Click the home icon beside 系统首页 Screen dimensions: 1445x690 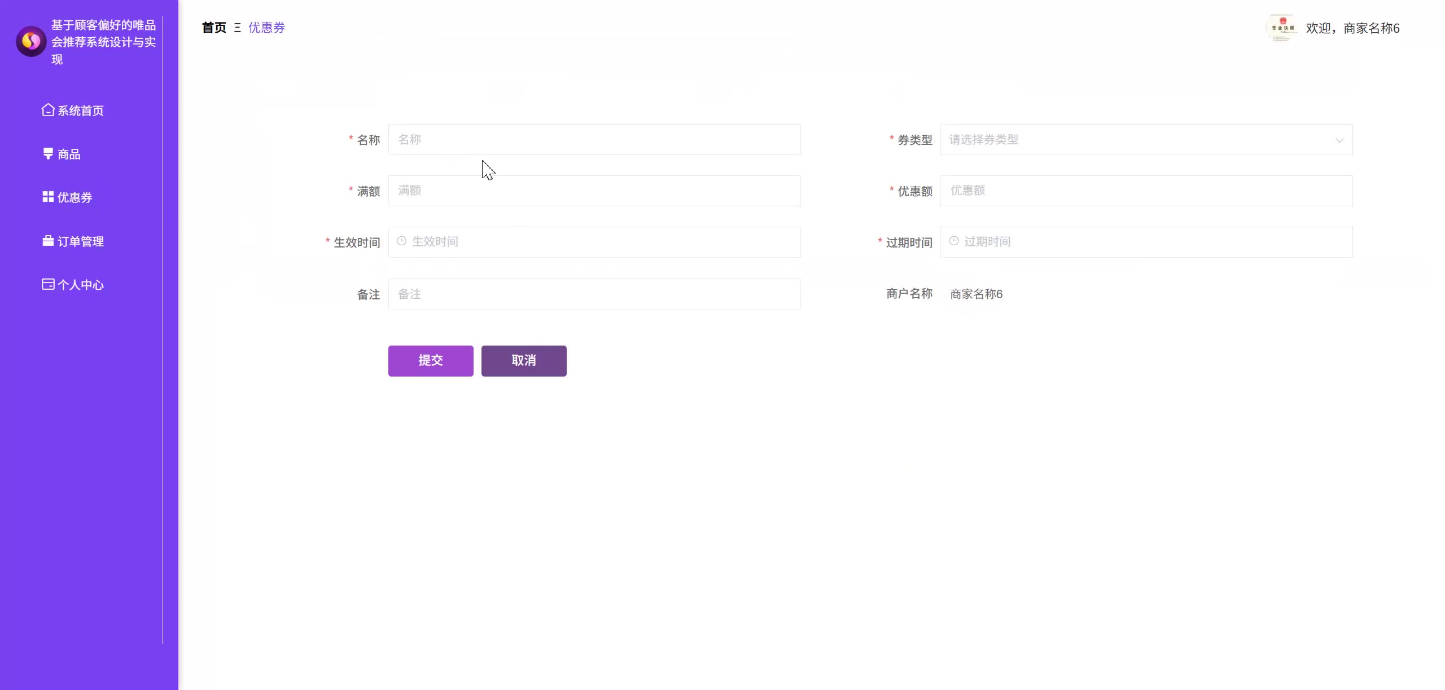point(48,110)
